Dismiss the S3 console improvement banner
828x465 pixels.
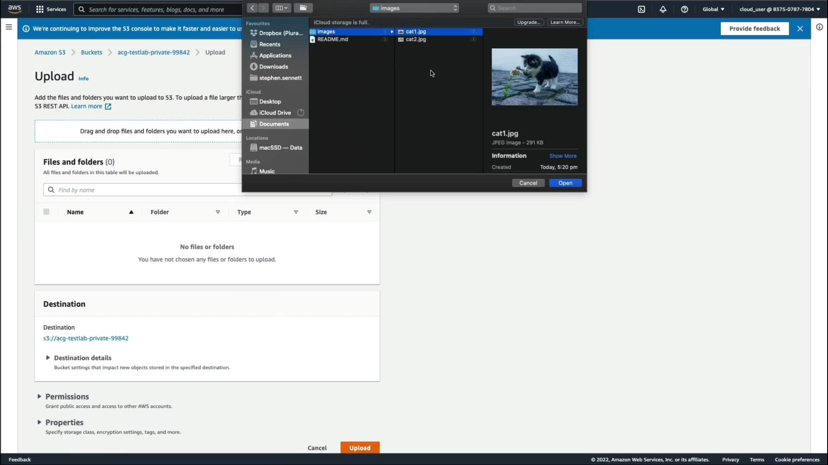pos(800,28)
